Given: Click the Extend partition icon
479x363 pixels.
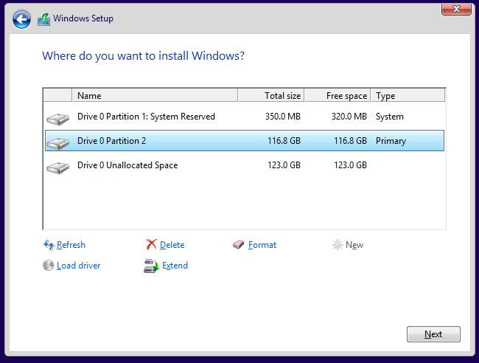Looking at the screenshot, I should (x=151, y=266).
